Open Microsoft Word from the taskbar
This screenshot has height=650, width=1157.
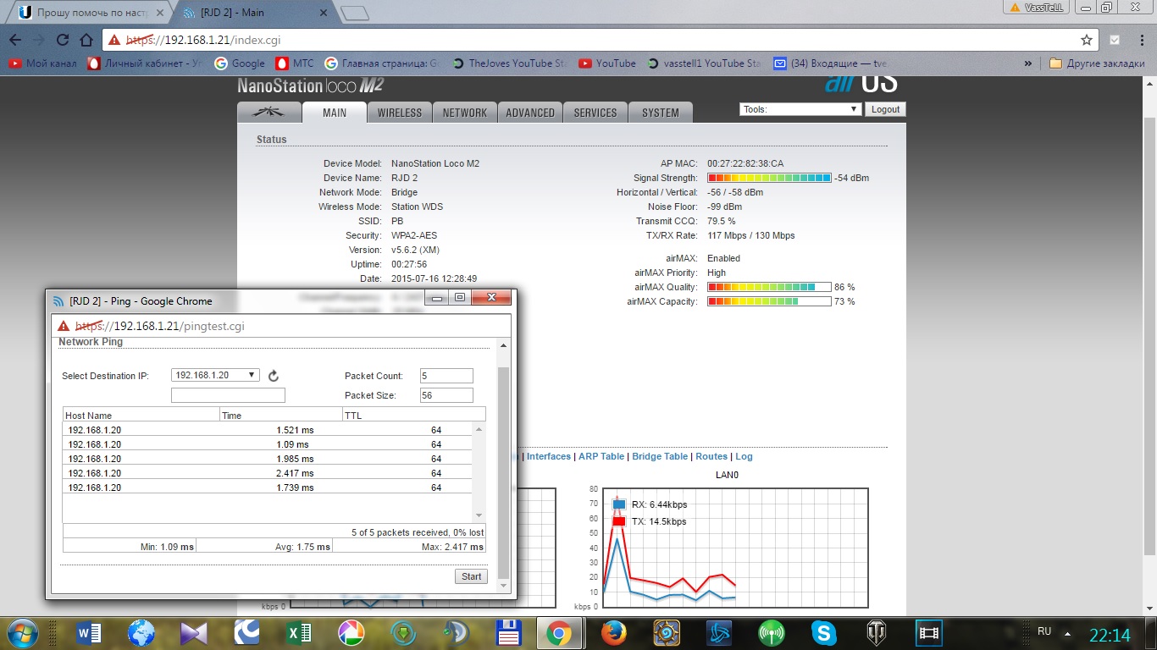(x=89, y=632)
